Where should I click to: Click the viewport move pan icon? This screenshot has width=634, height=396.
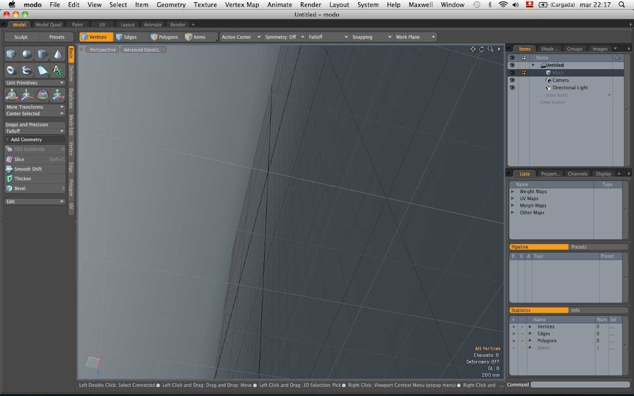point(473,50)
